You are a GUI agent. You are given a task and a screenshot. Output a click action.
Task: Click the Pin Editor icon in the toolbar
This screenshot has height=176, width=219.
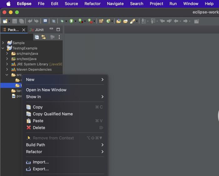[x=196, y=21]
